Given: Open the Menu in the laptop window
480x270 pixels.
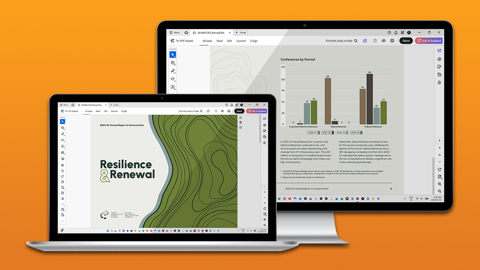Looking at the screenshot, I should [64, 105].
